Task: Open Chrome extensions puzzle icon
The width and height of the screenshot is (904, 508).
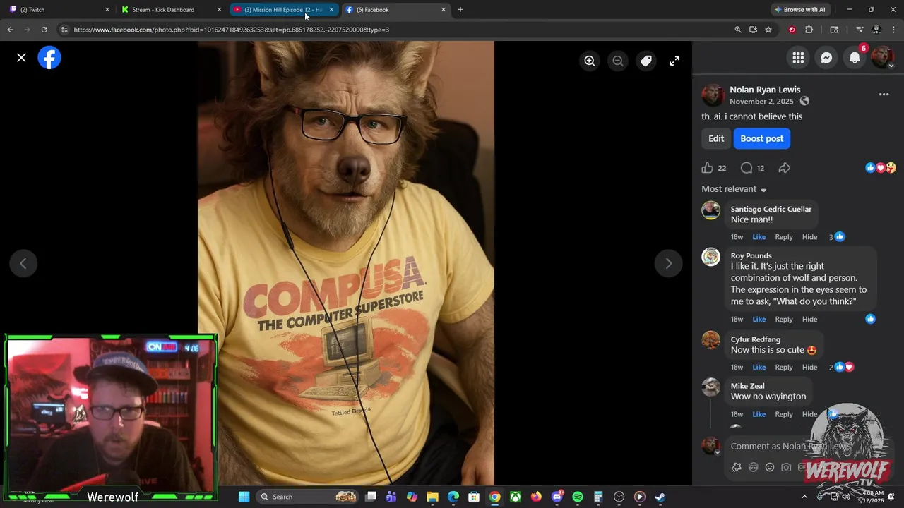Action: tap(809, 30)
